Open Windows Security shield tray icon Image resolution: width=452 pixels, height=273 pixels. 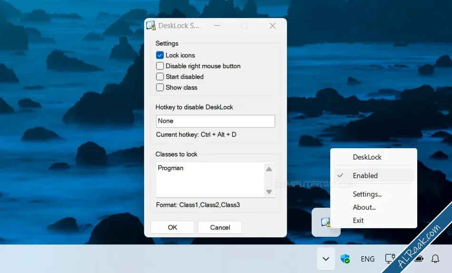pyautogui.click(x=345, y=259)
